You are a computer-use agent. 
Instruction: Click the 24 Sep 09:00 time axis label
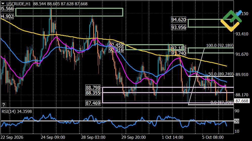pyautogui.click(x=53, y=137)
